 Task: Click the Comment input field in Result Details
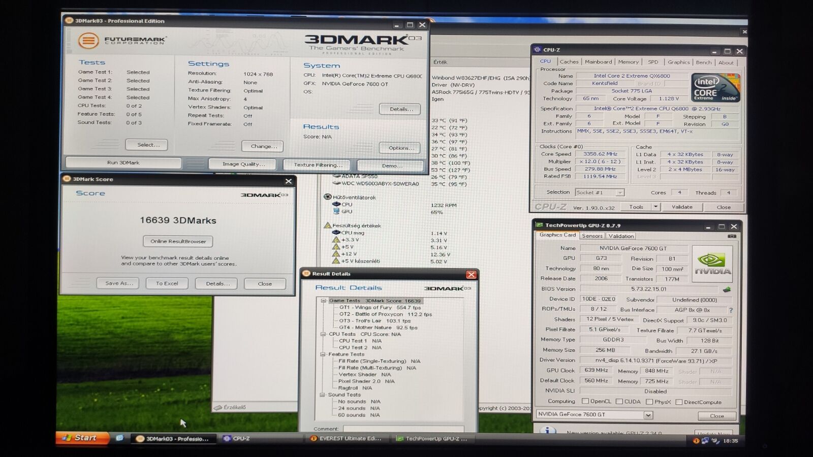tap(403, 429)
